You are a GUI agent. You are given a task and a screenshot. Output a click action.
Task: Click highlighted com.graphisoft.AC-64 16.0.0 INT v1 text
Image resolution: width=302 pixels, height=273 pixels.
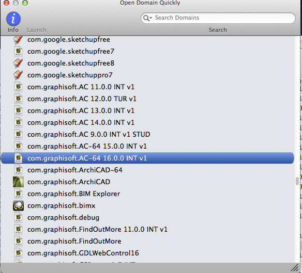click(x=87, y=158)
